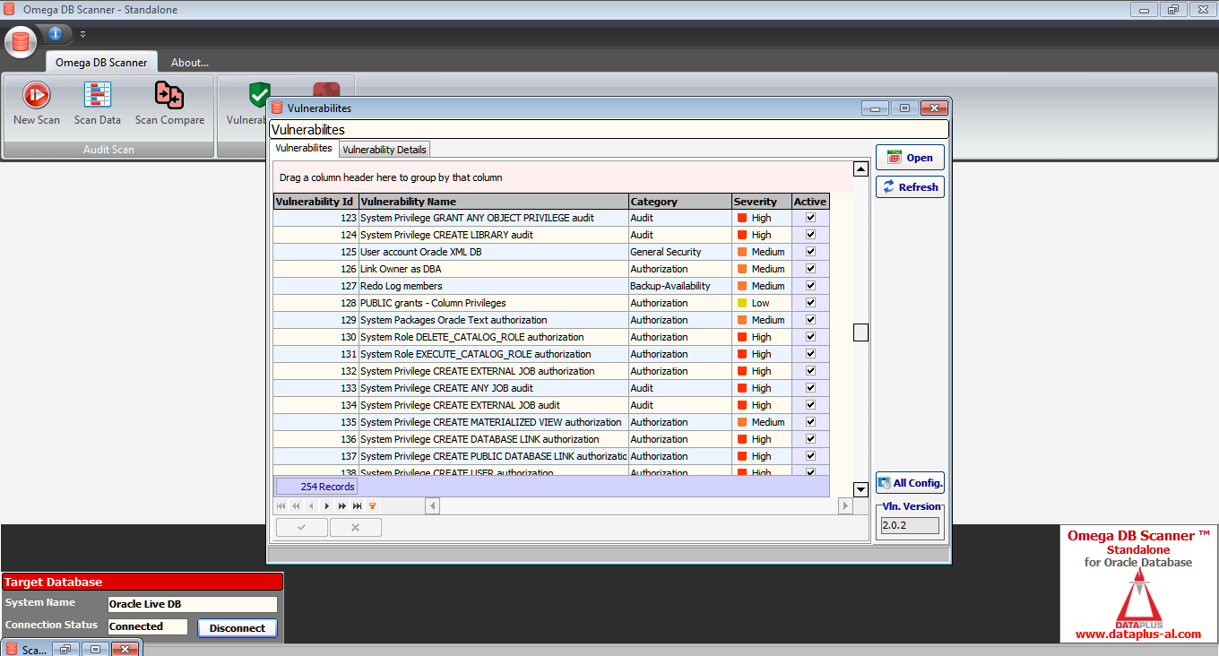Toggle Active for PUBLIC grants - Column Privileges
This screenshot has height=656, width=1219.
(x=810, y=303)
